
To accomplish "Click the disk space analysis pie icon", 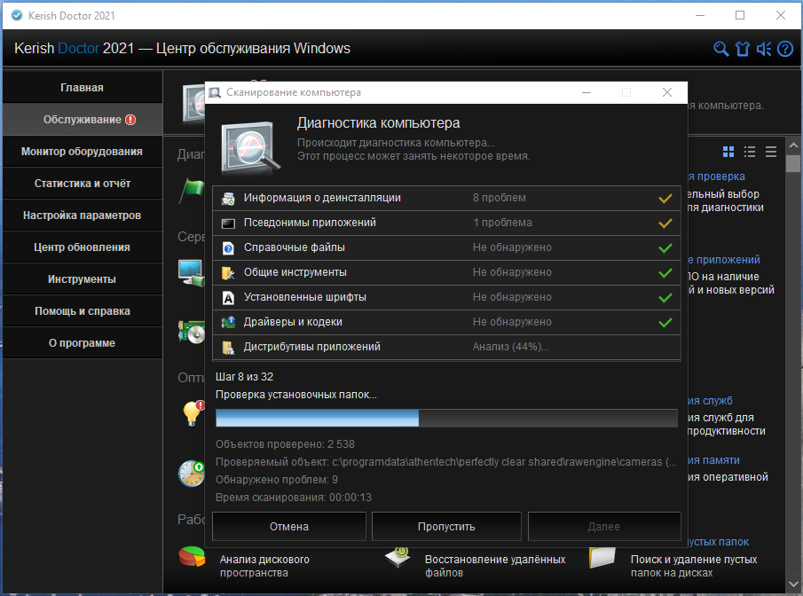I will pyautogui.click(x=191, y=558).
